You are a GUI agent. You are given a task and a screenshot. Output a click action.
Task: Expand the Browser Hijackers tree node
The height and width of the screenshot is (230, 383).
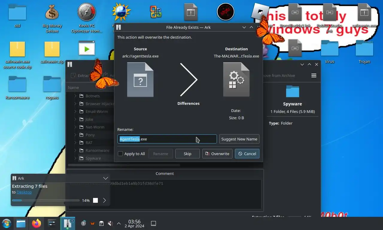[x=75, y=104]
